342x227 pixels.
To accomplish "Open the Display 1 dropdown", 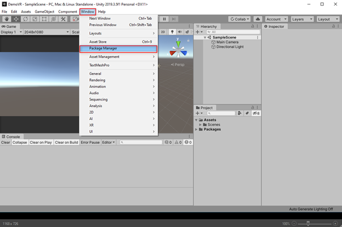I will click(x=12, y=32).
